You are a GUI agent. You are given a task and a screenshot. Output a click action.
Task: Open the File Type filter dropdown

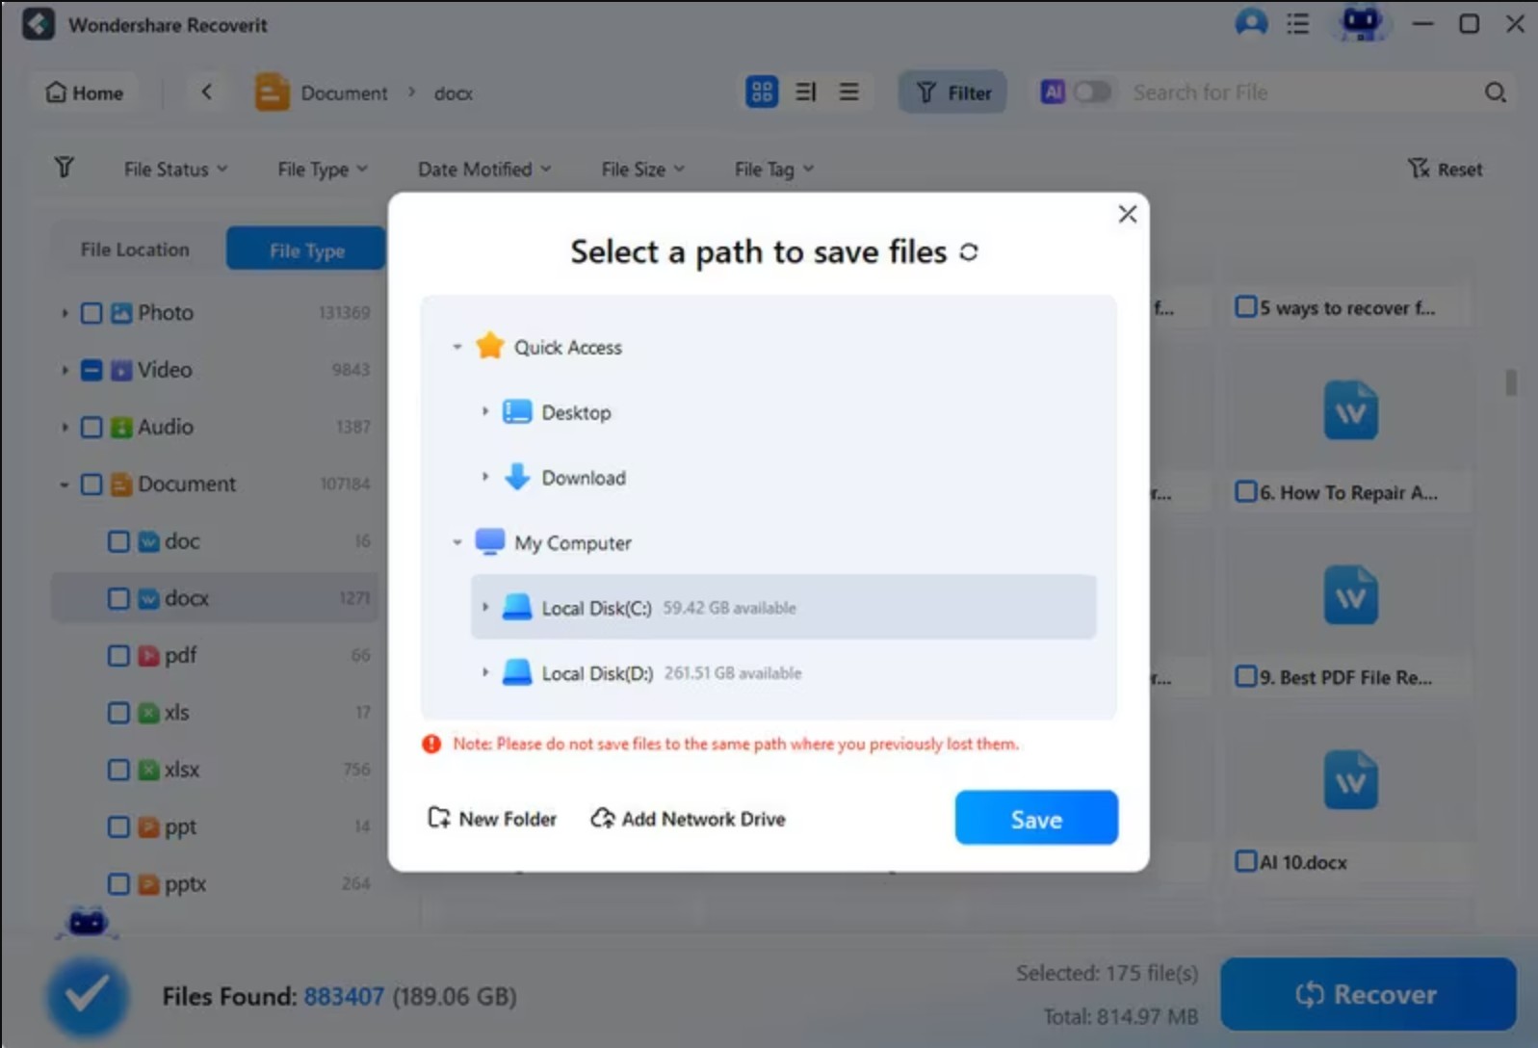click(x=323, y=169)
